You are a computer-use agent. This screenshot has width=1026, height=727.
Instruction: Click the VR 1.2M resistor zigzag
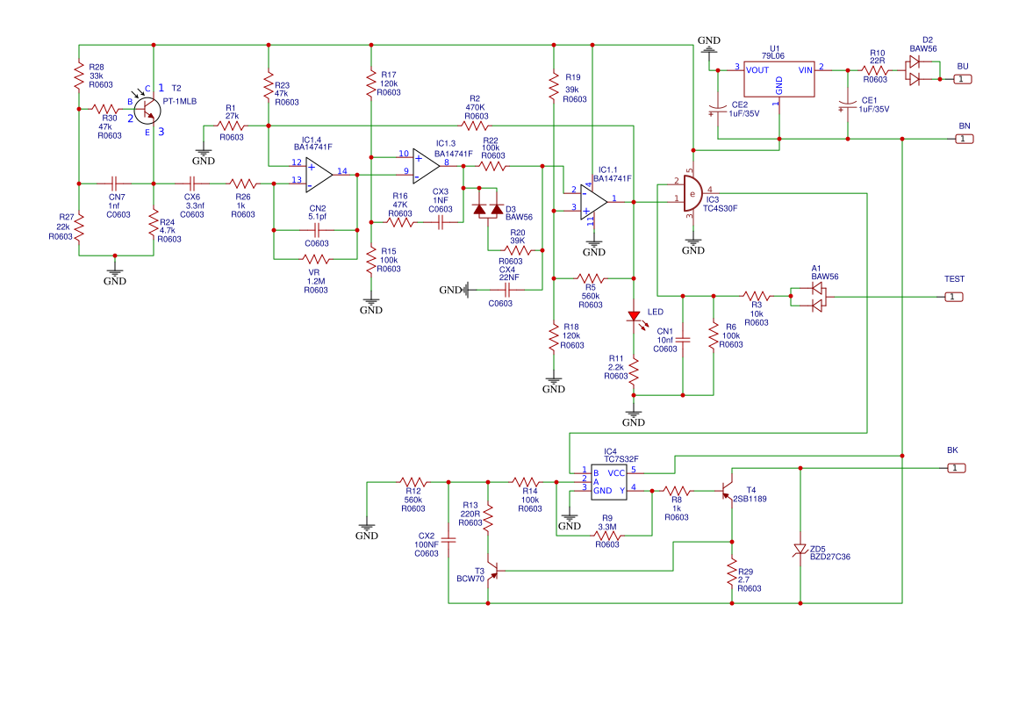tap(315, 259)
